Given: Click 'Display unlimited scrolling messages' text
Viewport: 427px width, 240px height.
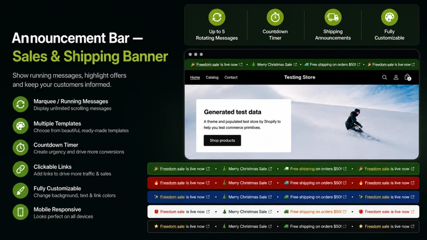Looking at the screenshot, I should [x=73, y=108].
